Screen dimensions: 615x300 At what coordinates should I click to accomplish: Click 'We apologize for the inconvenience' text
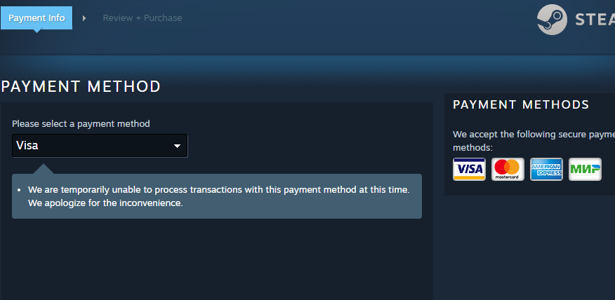105,203
